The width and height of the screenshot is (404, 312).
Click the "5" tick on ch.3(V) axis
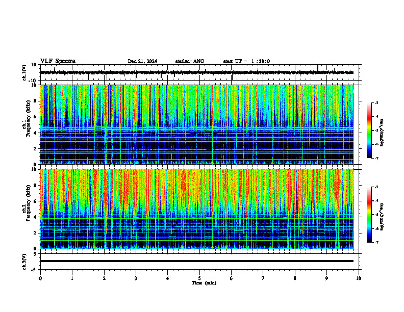click(35, 254)
